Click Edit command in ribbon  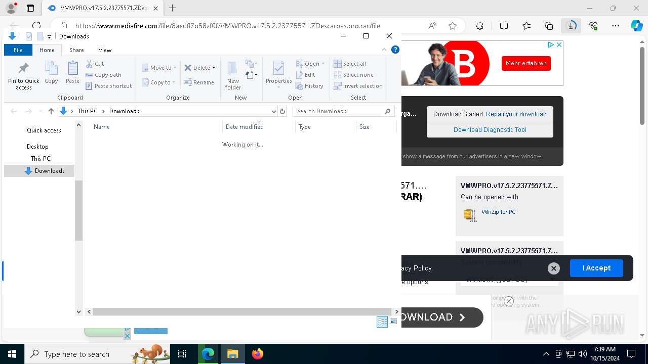click(x=306, y=75)
